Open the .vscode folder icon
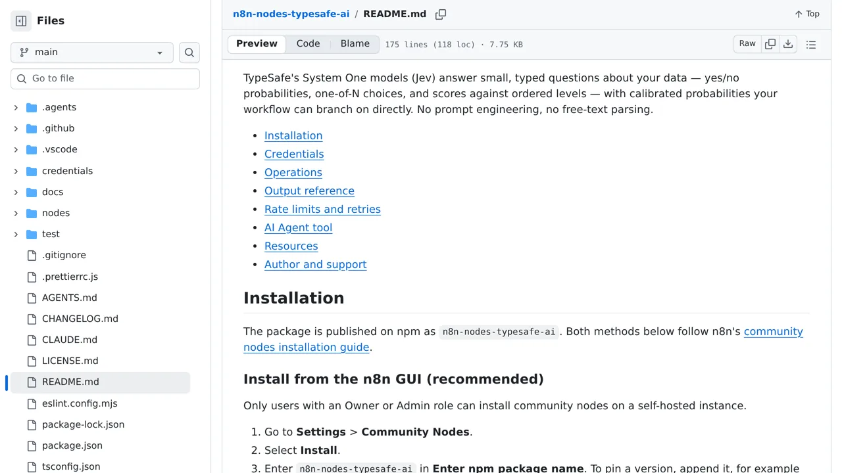This screenshot has height=473, width=842. (32, 149)
